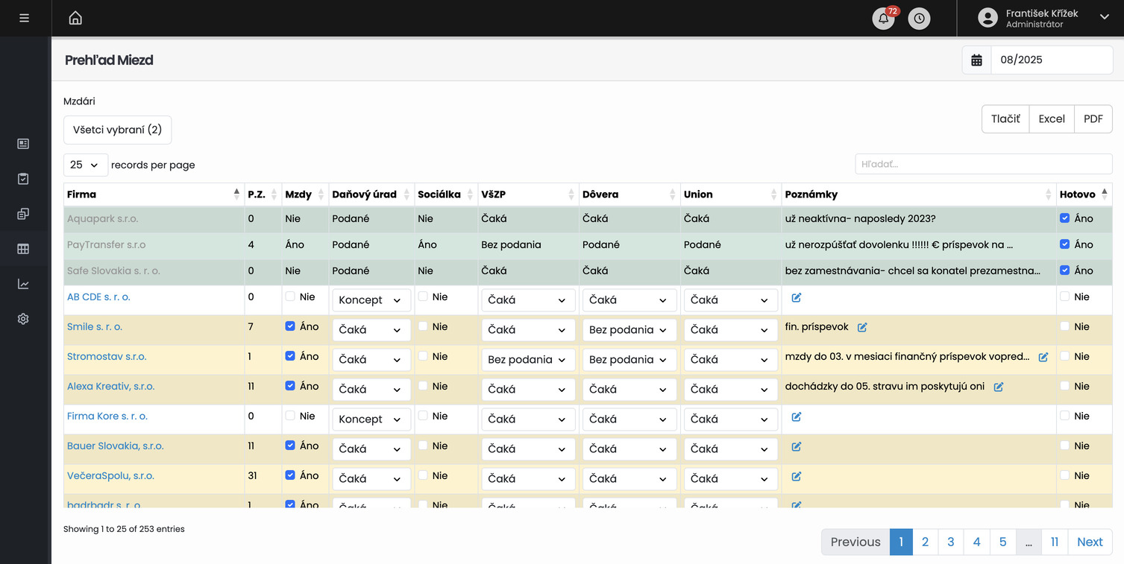
Task: Open the hamburger menu in top bar
Action: pos(25,18)
